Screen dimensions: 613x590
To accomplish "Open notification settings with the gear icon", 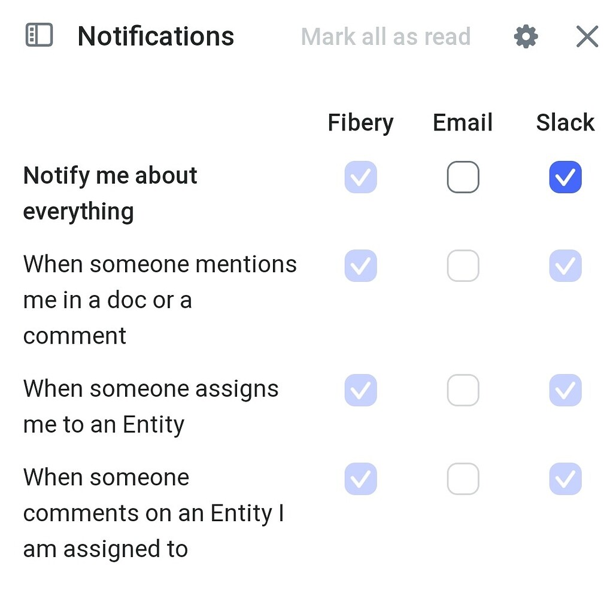I will 525,36.
